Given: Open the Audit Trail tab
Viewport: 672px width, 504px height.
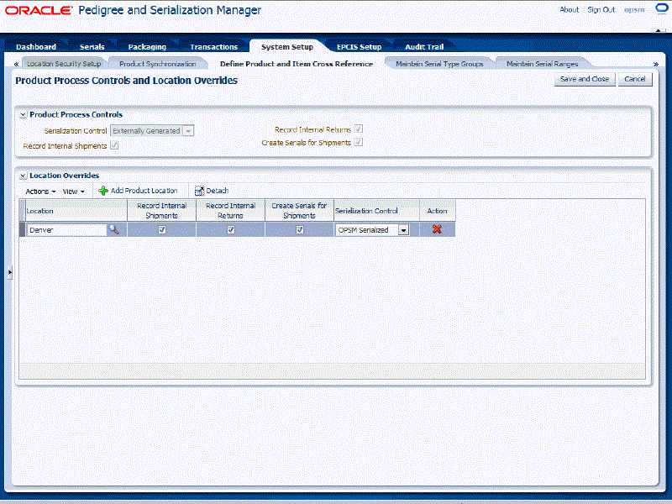Looking at the screenshot, I should [424, 47].
